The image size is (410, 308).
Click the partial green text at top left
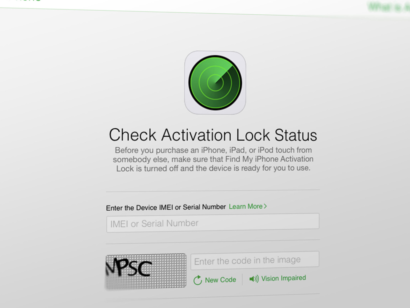[x=23, y=1]
